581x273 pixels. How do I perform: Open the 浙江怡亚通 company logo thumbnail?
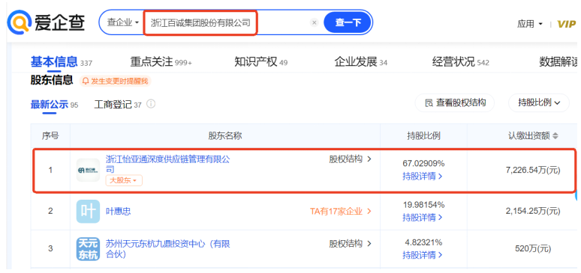(88, 170)
